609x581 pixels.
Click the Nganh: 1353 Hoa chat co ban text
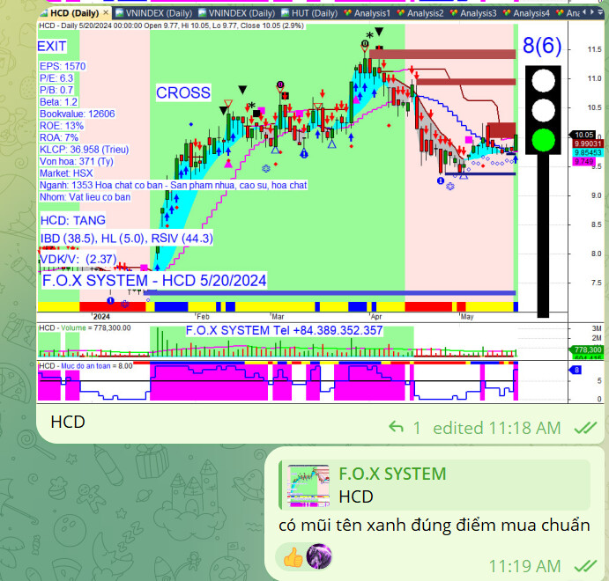tap(174, 186)
